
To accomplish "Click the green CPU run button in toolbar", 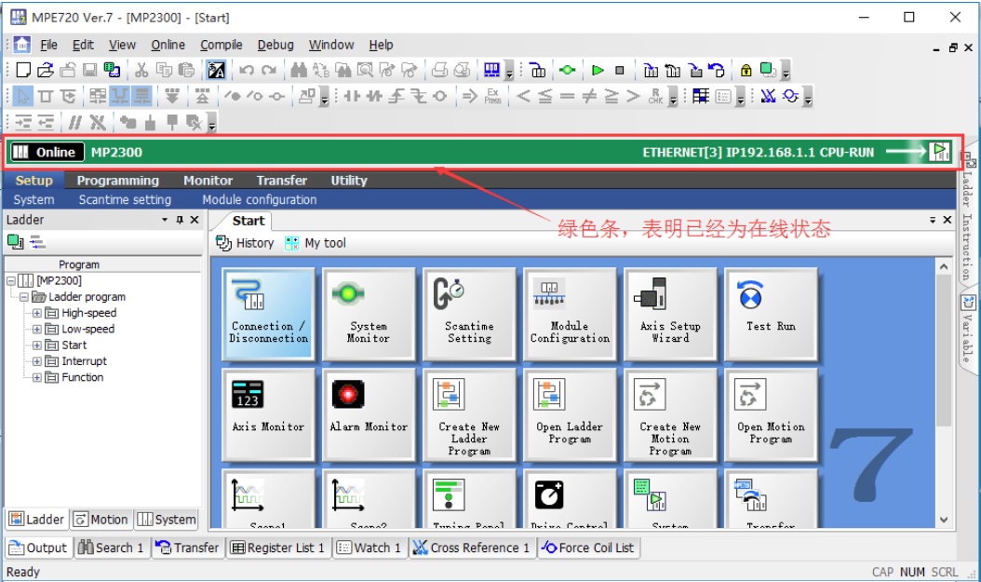I will point(598,70).
